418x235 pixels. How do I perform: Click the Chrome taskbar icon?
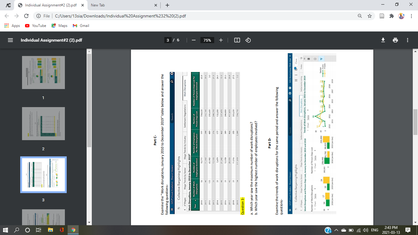pos(73,230)
